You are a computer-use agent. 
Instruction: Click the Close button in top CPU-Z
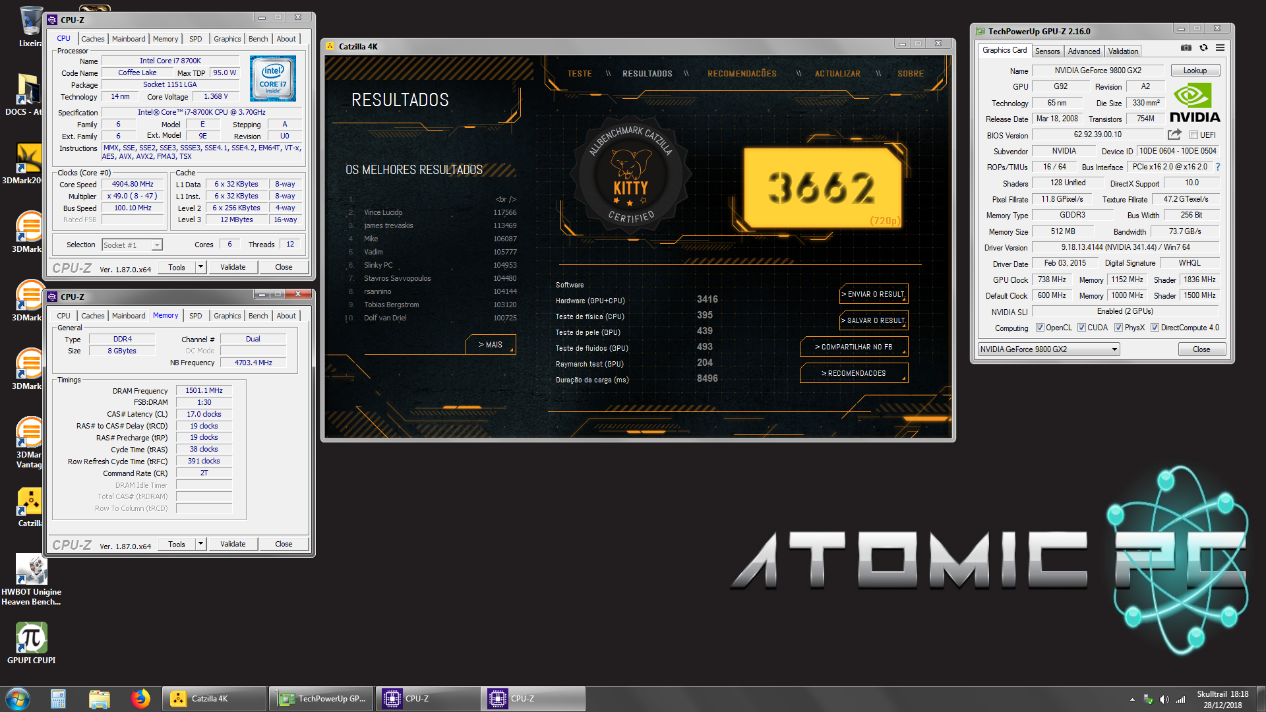tap(284, 267)
